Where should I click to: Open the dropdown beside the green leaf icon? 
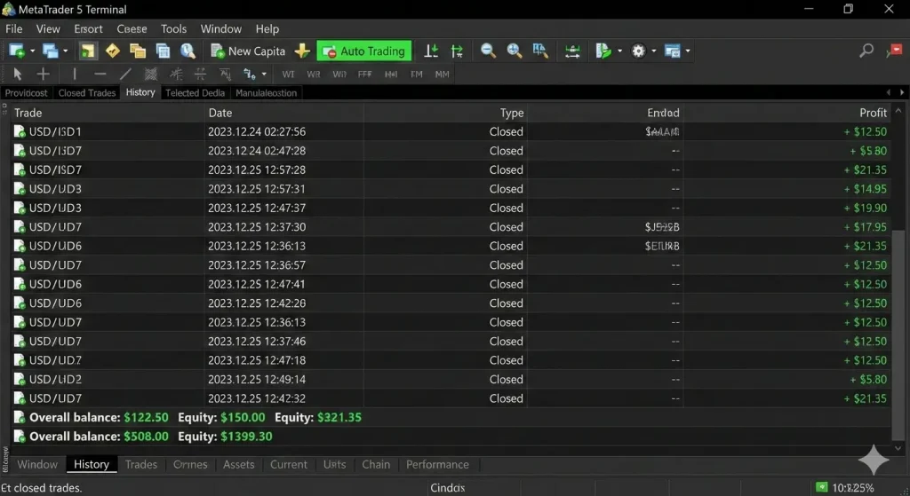click(x=619, y=51)
